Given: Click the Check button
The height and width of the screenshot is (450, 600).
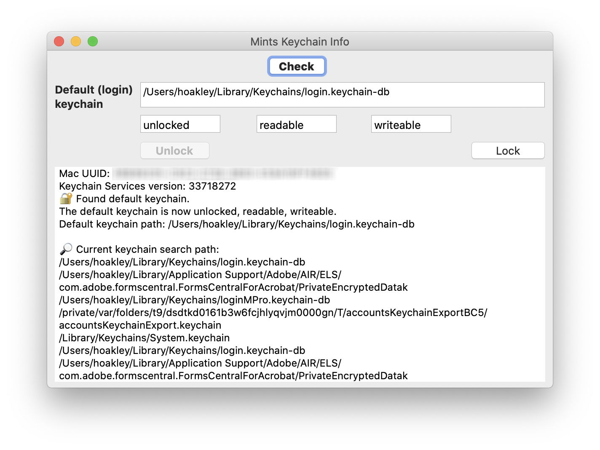Looking at the screenshot, I should pos(297,67).
